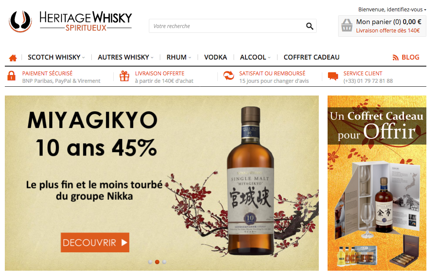Screen dimensions: 429x276
Task: Select the second orange carousel dot
Action: (x=157, y=262)
